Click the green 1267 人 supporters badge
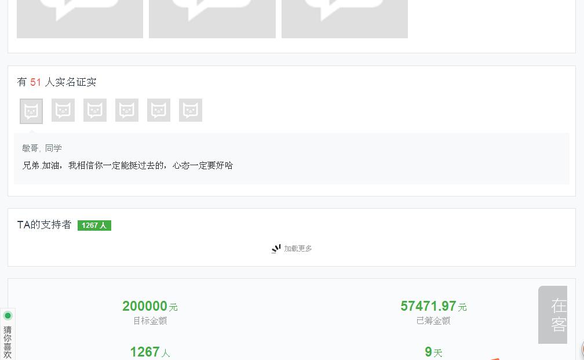 click(94, 226)
